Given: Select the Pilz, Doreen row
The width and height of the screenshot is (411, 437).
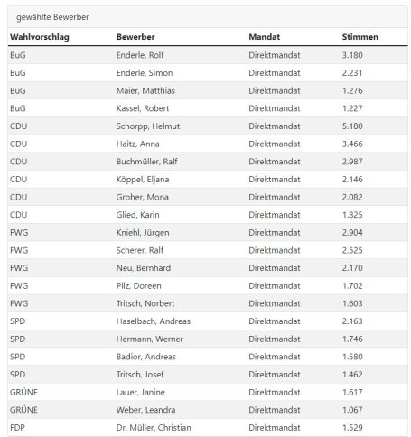Looking at the screenshot, I should pos(208,285).
